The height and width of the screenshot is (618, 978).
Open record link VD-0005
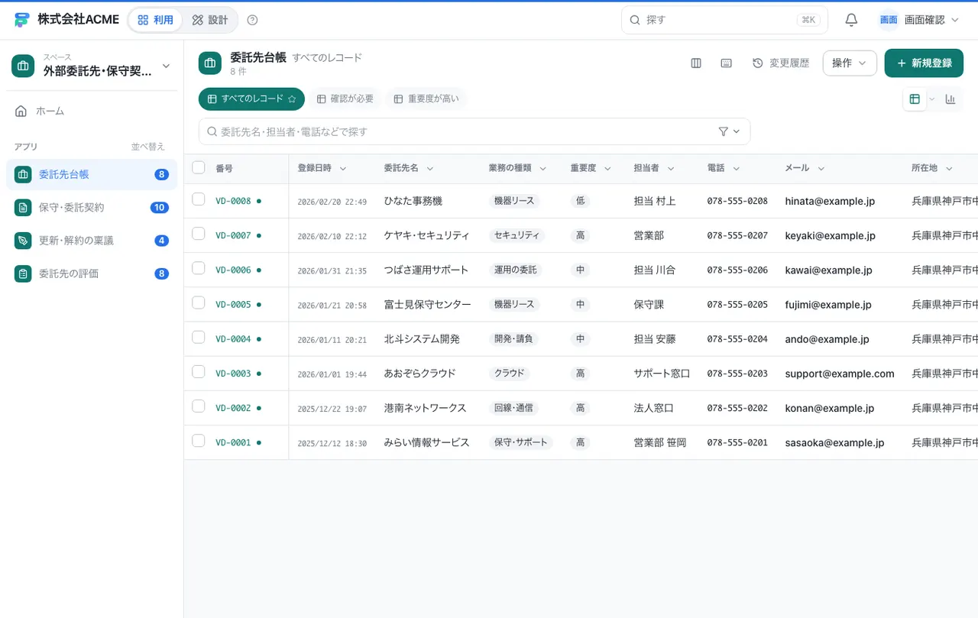pos(233,305)
